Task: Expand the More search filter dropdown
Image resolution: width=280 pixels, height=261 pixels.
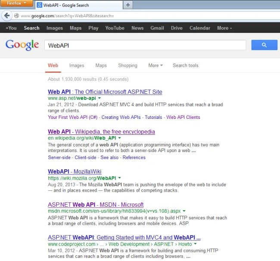Action: [x=156, y=65]
